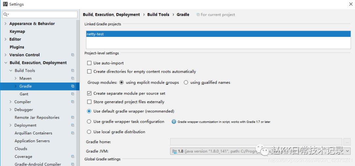Image resolution: width=355 pixels, height=166 pixels.
Task: Open the Gradle JVM dropdown
Action: tap(347, 151)
